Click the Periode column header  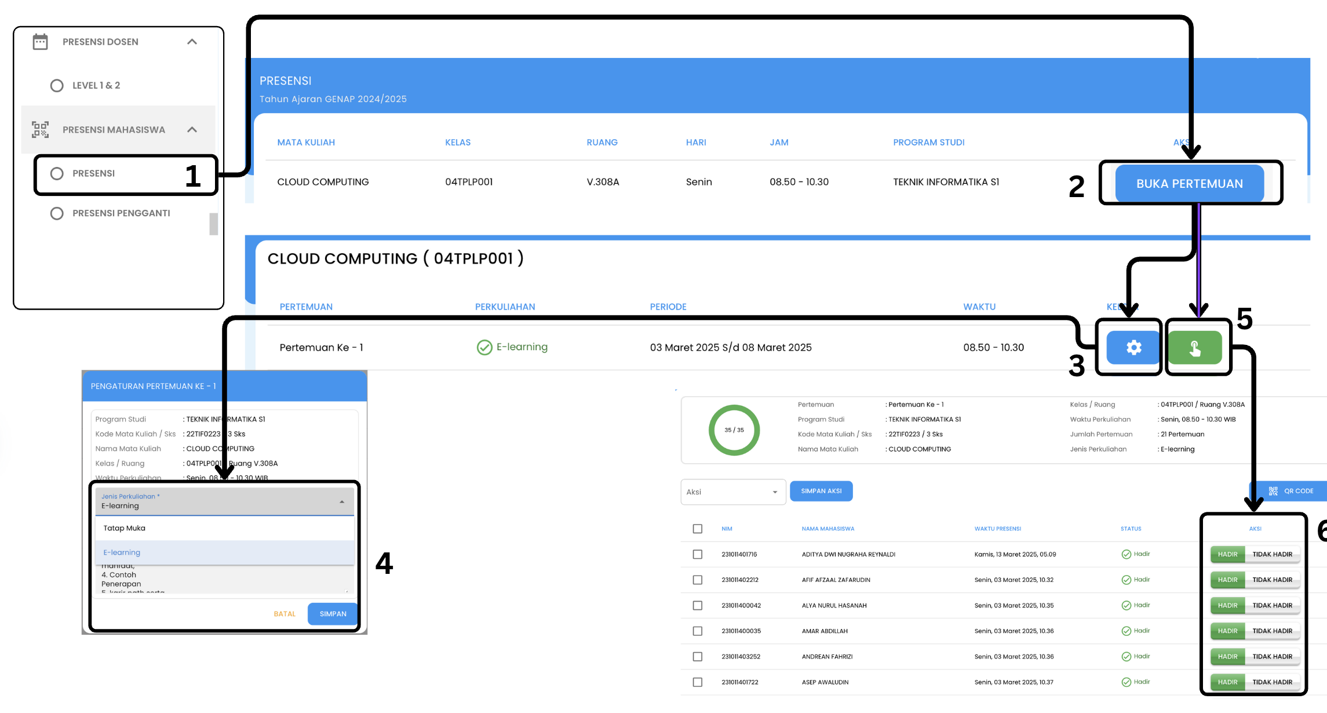click(x=668, y=307)
